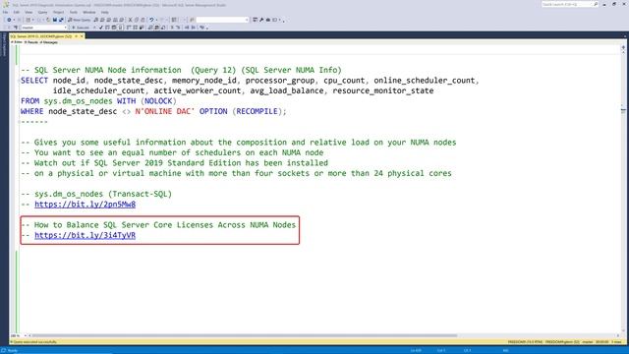
Task: Click the Parse query checkmark icon
Action: point(100,28)
